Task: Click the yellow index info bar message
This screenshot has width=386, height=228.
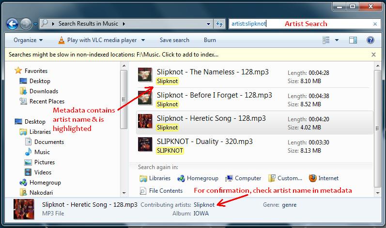Action: point(113,55)
